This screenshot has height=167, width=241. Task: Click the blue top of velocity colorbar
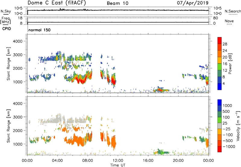point(220,102)
